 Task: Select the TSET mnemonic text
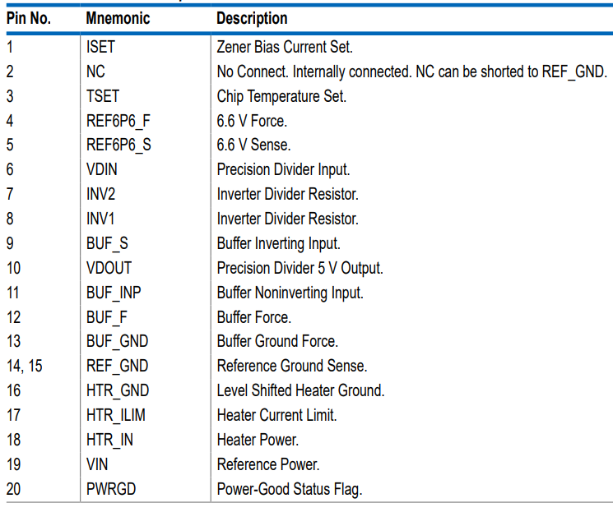(103, 96)
